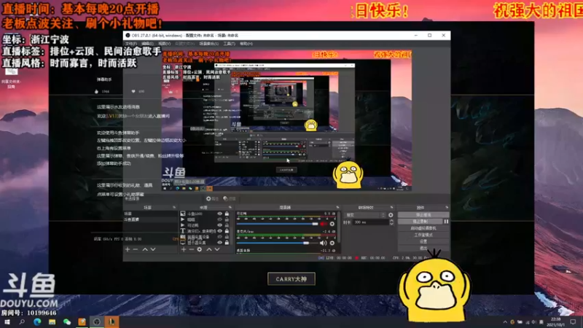583x328 pixels.
Task: Open the scene transition type dropdown
Action: coord(366,215)
